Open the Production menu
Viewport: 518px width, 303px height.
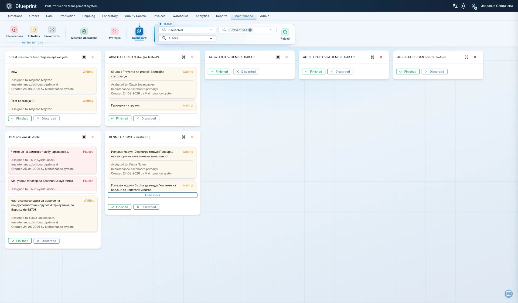coord(67,16)
